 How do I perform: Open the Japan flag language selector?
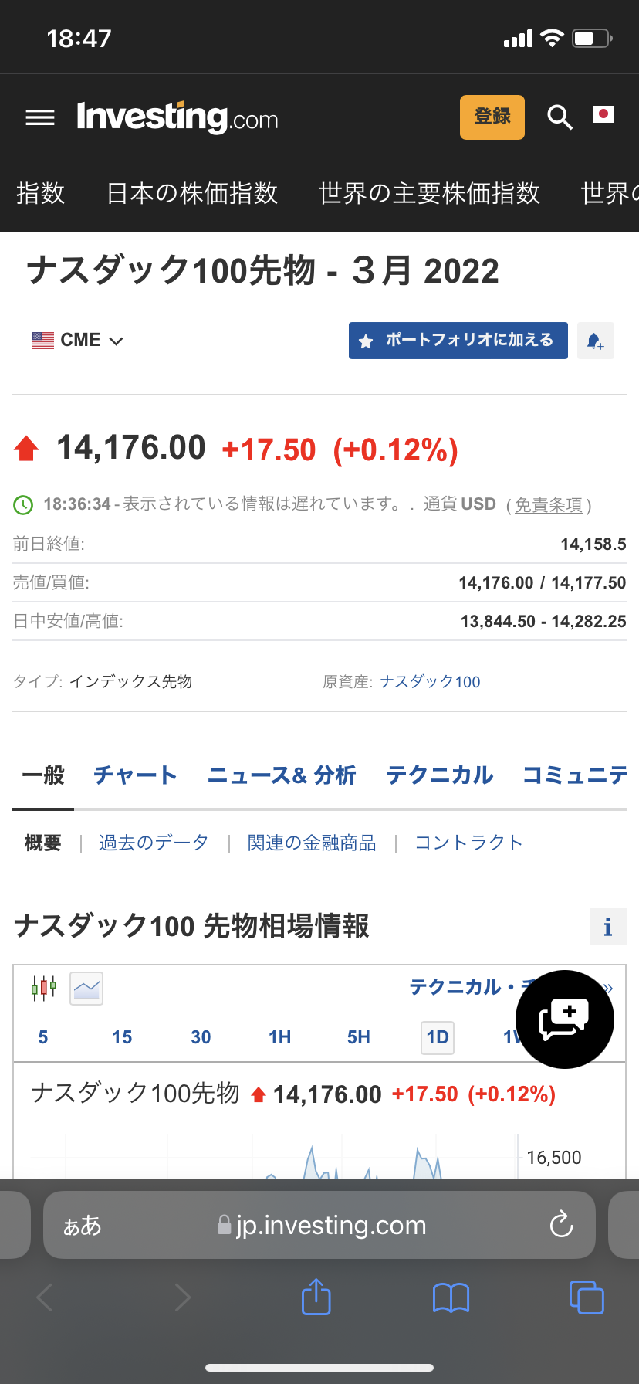[x=603, y=115]
